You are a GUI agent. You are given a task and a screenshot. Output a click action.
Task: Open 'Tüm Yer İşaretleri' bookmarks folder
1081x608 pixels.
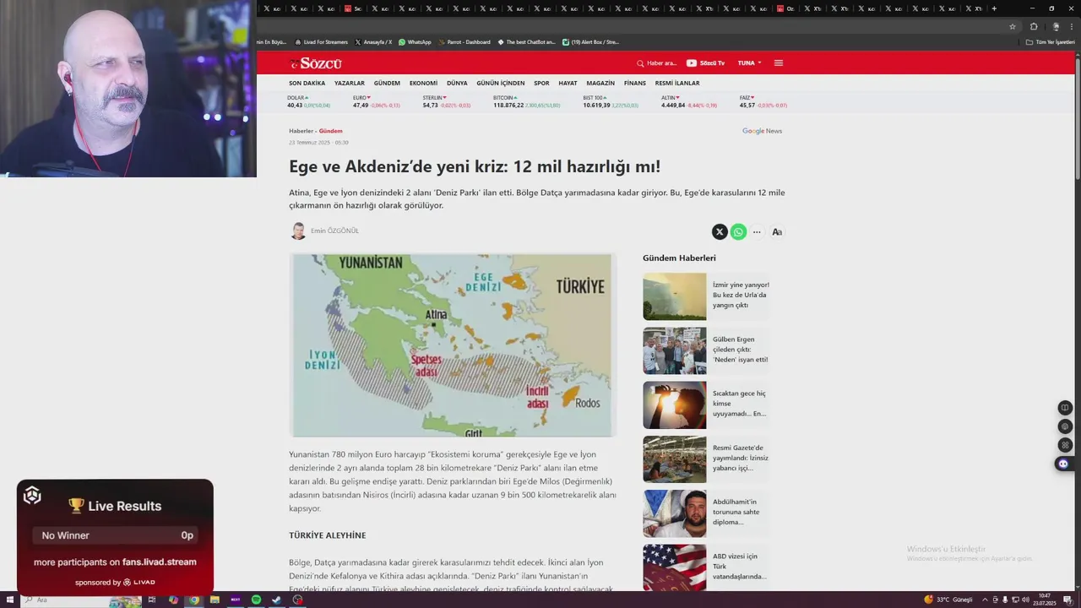(1050, 41)
